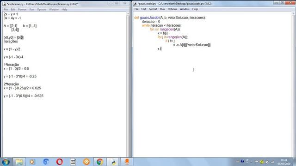Click the line 'y = (-1 - 3x)/4'

click(13, 57)
